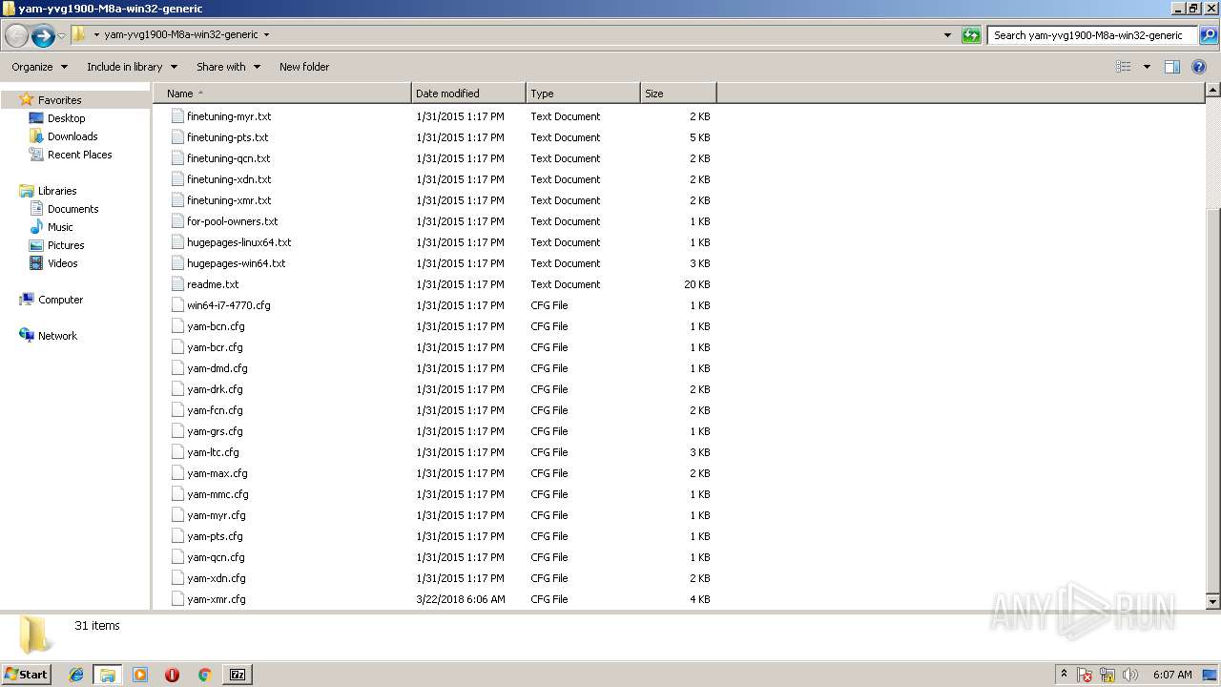Viewport: 1221px width, 687px height.
Task: Open Videos library
Action: click(62, 263)
